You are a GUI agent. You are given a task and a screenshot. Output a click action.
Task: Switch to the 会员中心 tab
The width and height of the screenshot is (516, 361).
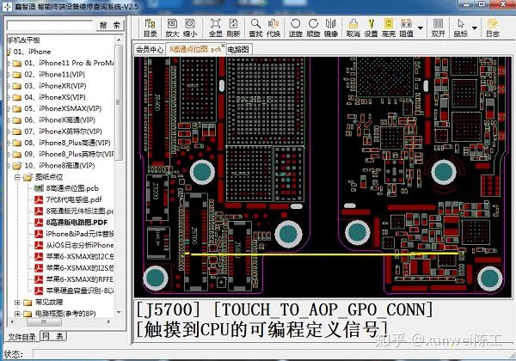150,49
